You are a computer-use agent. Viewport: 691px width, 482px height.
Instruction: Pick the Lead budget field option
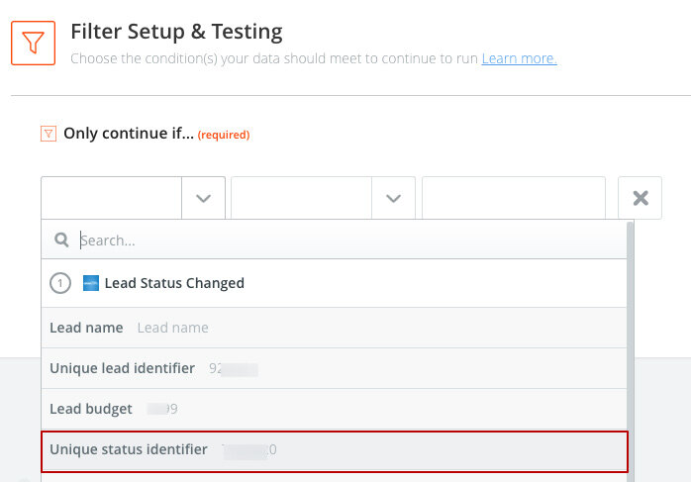point(91,409)
